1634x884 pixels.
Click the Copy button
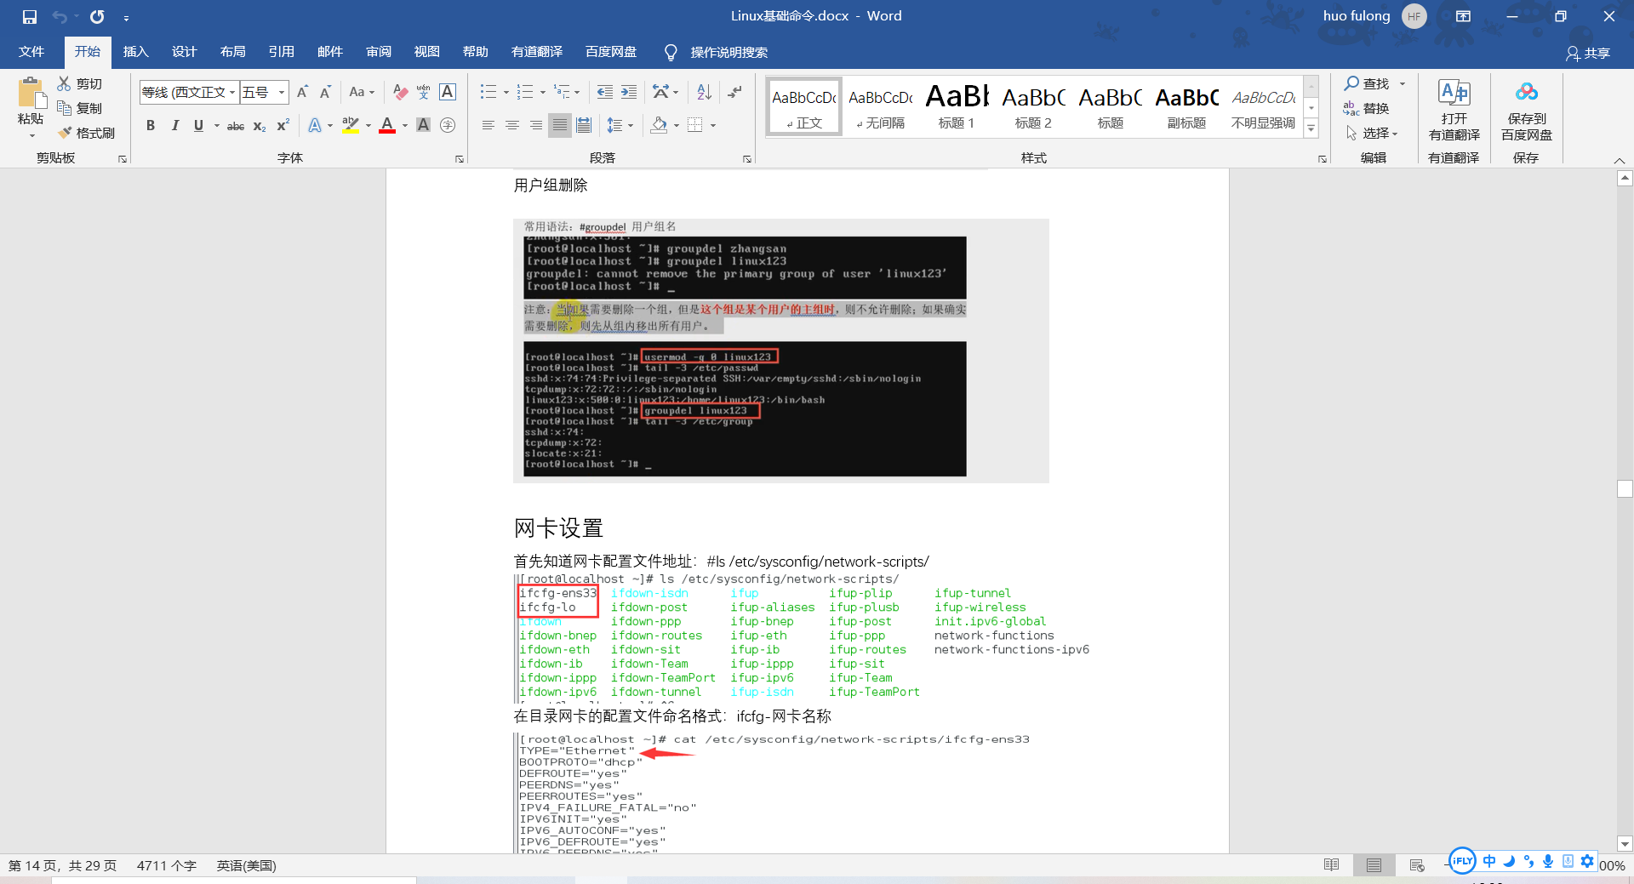79,108
